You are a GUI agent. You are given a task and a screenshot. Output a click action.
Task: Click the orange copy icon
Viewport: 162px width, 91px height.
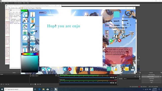[x=82, y=69]
